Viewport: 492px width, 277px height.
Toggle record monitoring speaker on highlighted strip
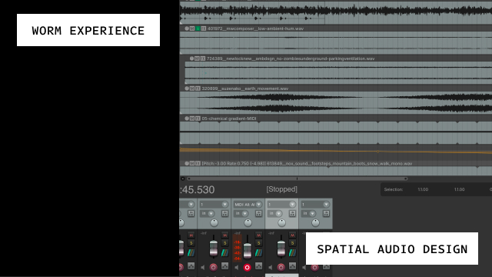pyautogui.click(x=271, y=268)
